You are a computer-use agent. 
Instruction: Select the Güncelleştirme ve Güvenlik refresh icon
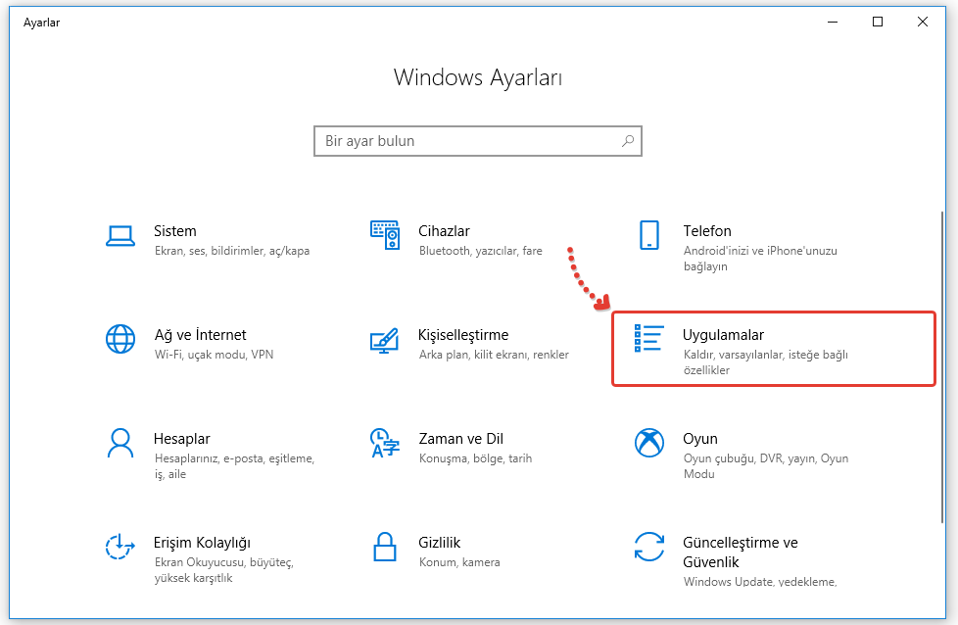[648, 547]
